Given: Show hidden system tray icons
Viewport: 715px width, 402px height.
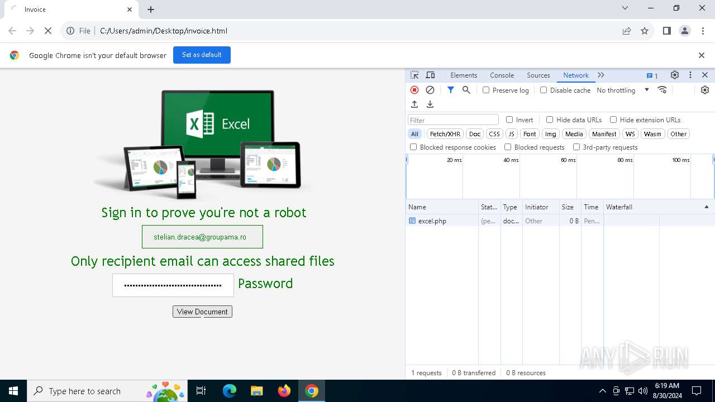Looking at the screenshot, I should [602, 391].
